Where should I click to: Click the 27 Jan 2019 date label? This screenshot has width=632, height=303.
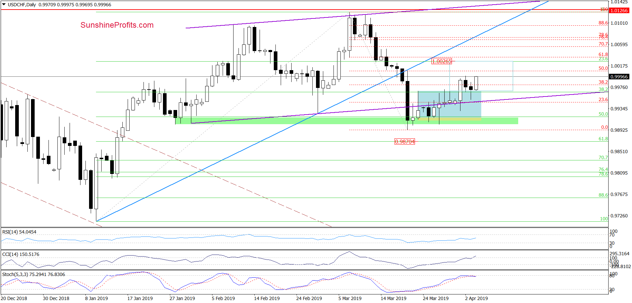click(182, 298)
